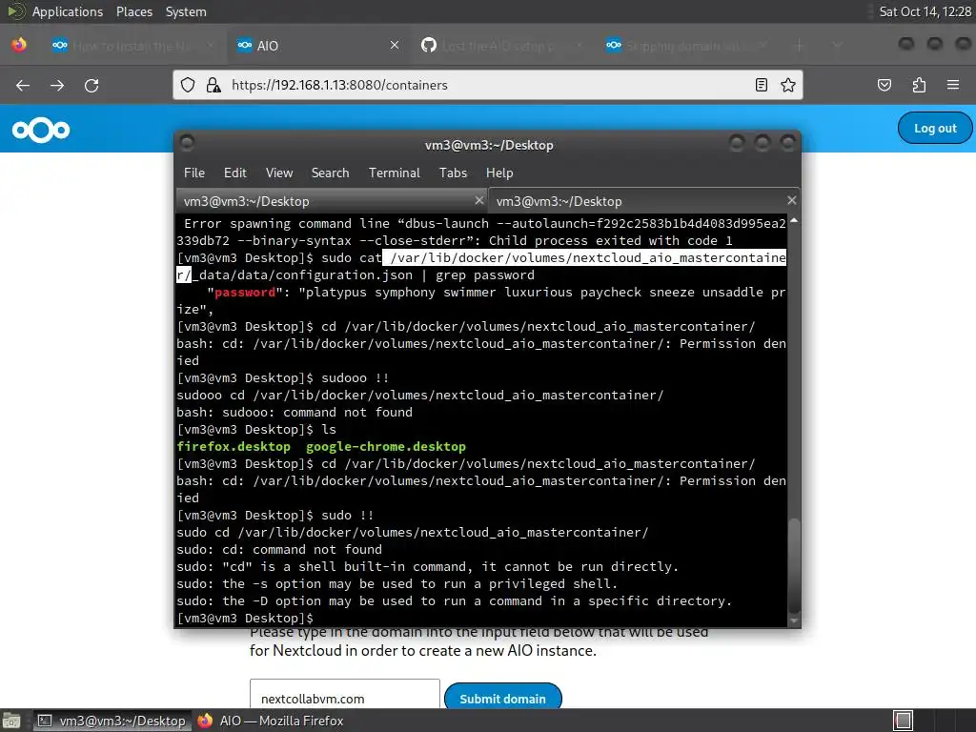Open the terminal View menu
976x732 pixels.
click(x=279, y=173)
